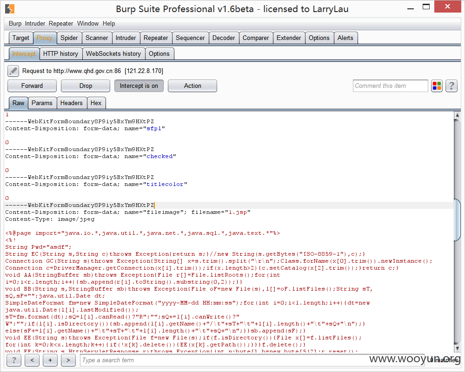The width and height of the screenshot is (465, 372).
Task: Click the Content-Type: image/jpeg line
Action: click(50, 219)
